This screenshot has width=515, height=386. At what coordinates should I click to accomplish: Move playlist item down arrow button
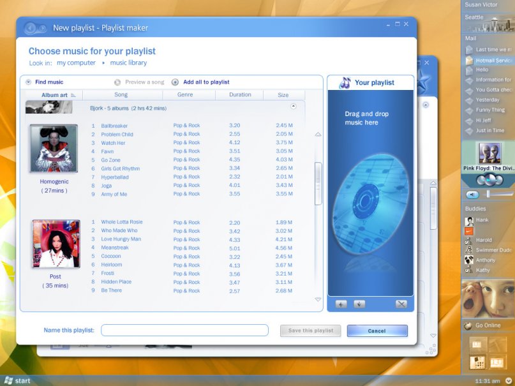pos(359,304)
